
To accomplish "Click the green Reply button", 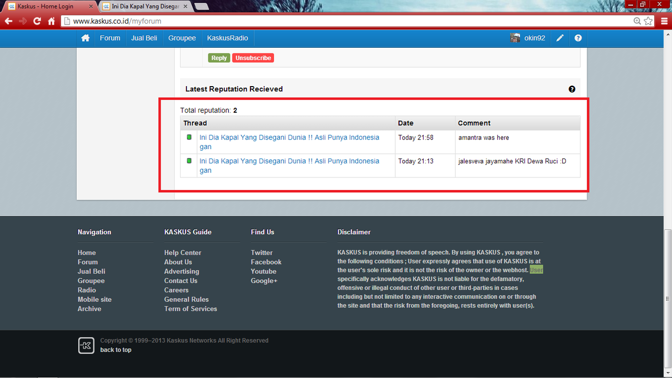I will tap(219, 58).
